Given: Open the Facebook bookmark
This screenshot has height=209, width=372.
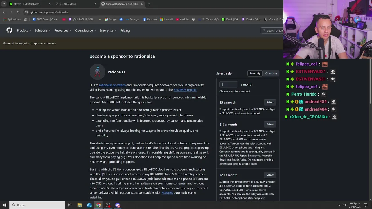Looking at the screenshot, I should (150, 19).
